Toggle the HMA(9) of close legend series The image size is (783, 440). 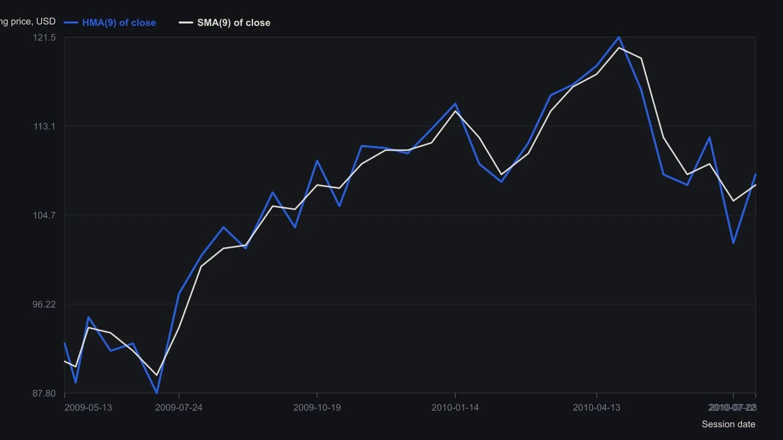click(x=110, y=22)
